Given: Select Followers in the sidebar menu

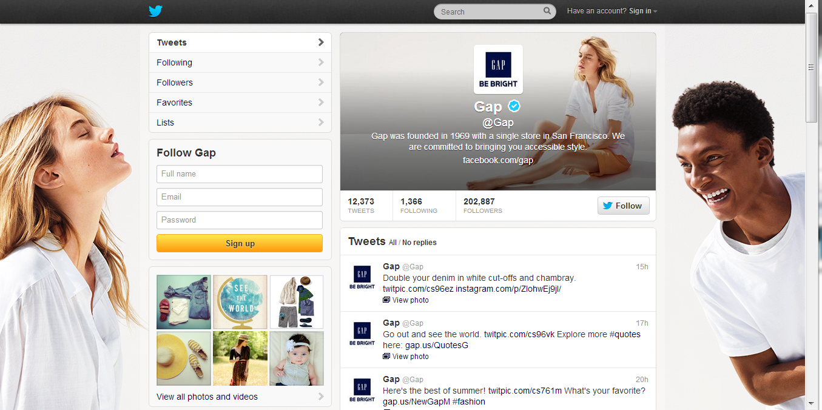Looking at the screenshot, I should (x=240, y=82).
